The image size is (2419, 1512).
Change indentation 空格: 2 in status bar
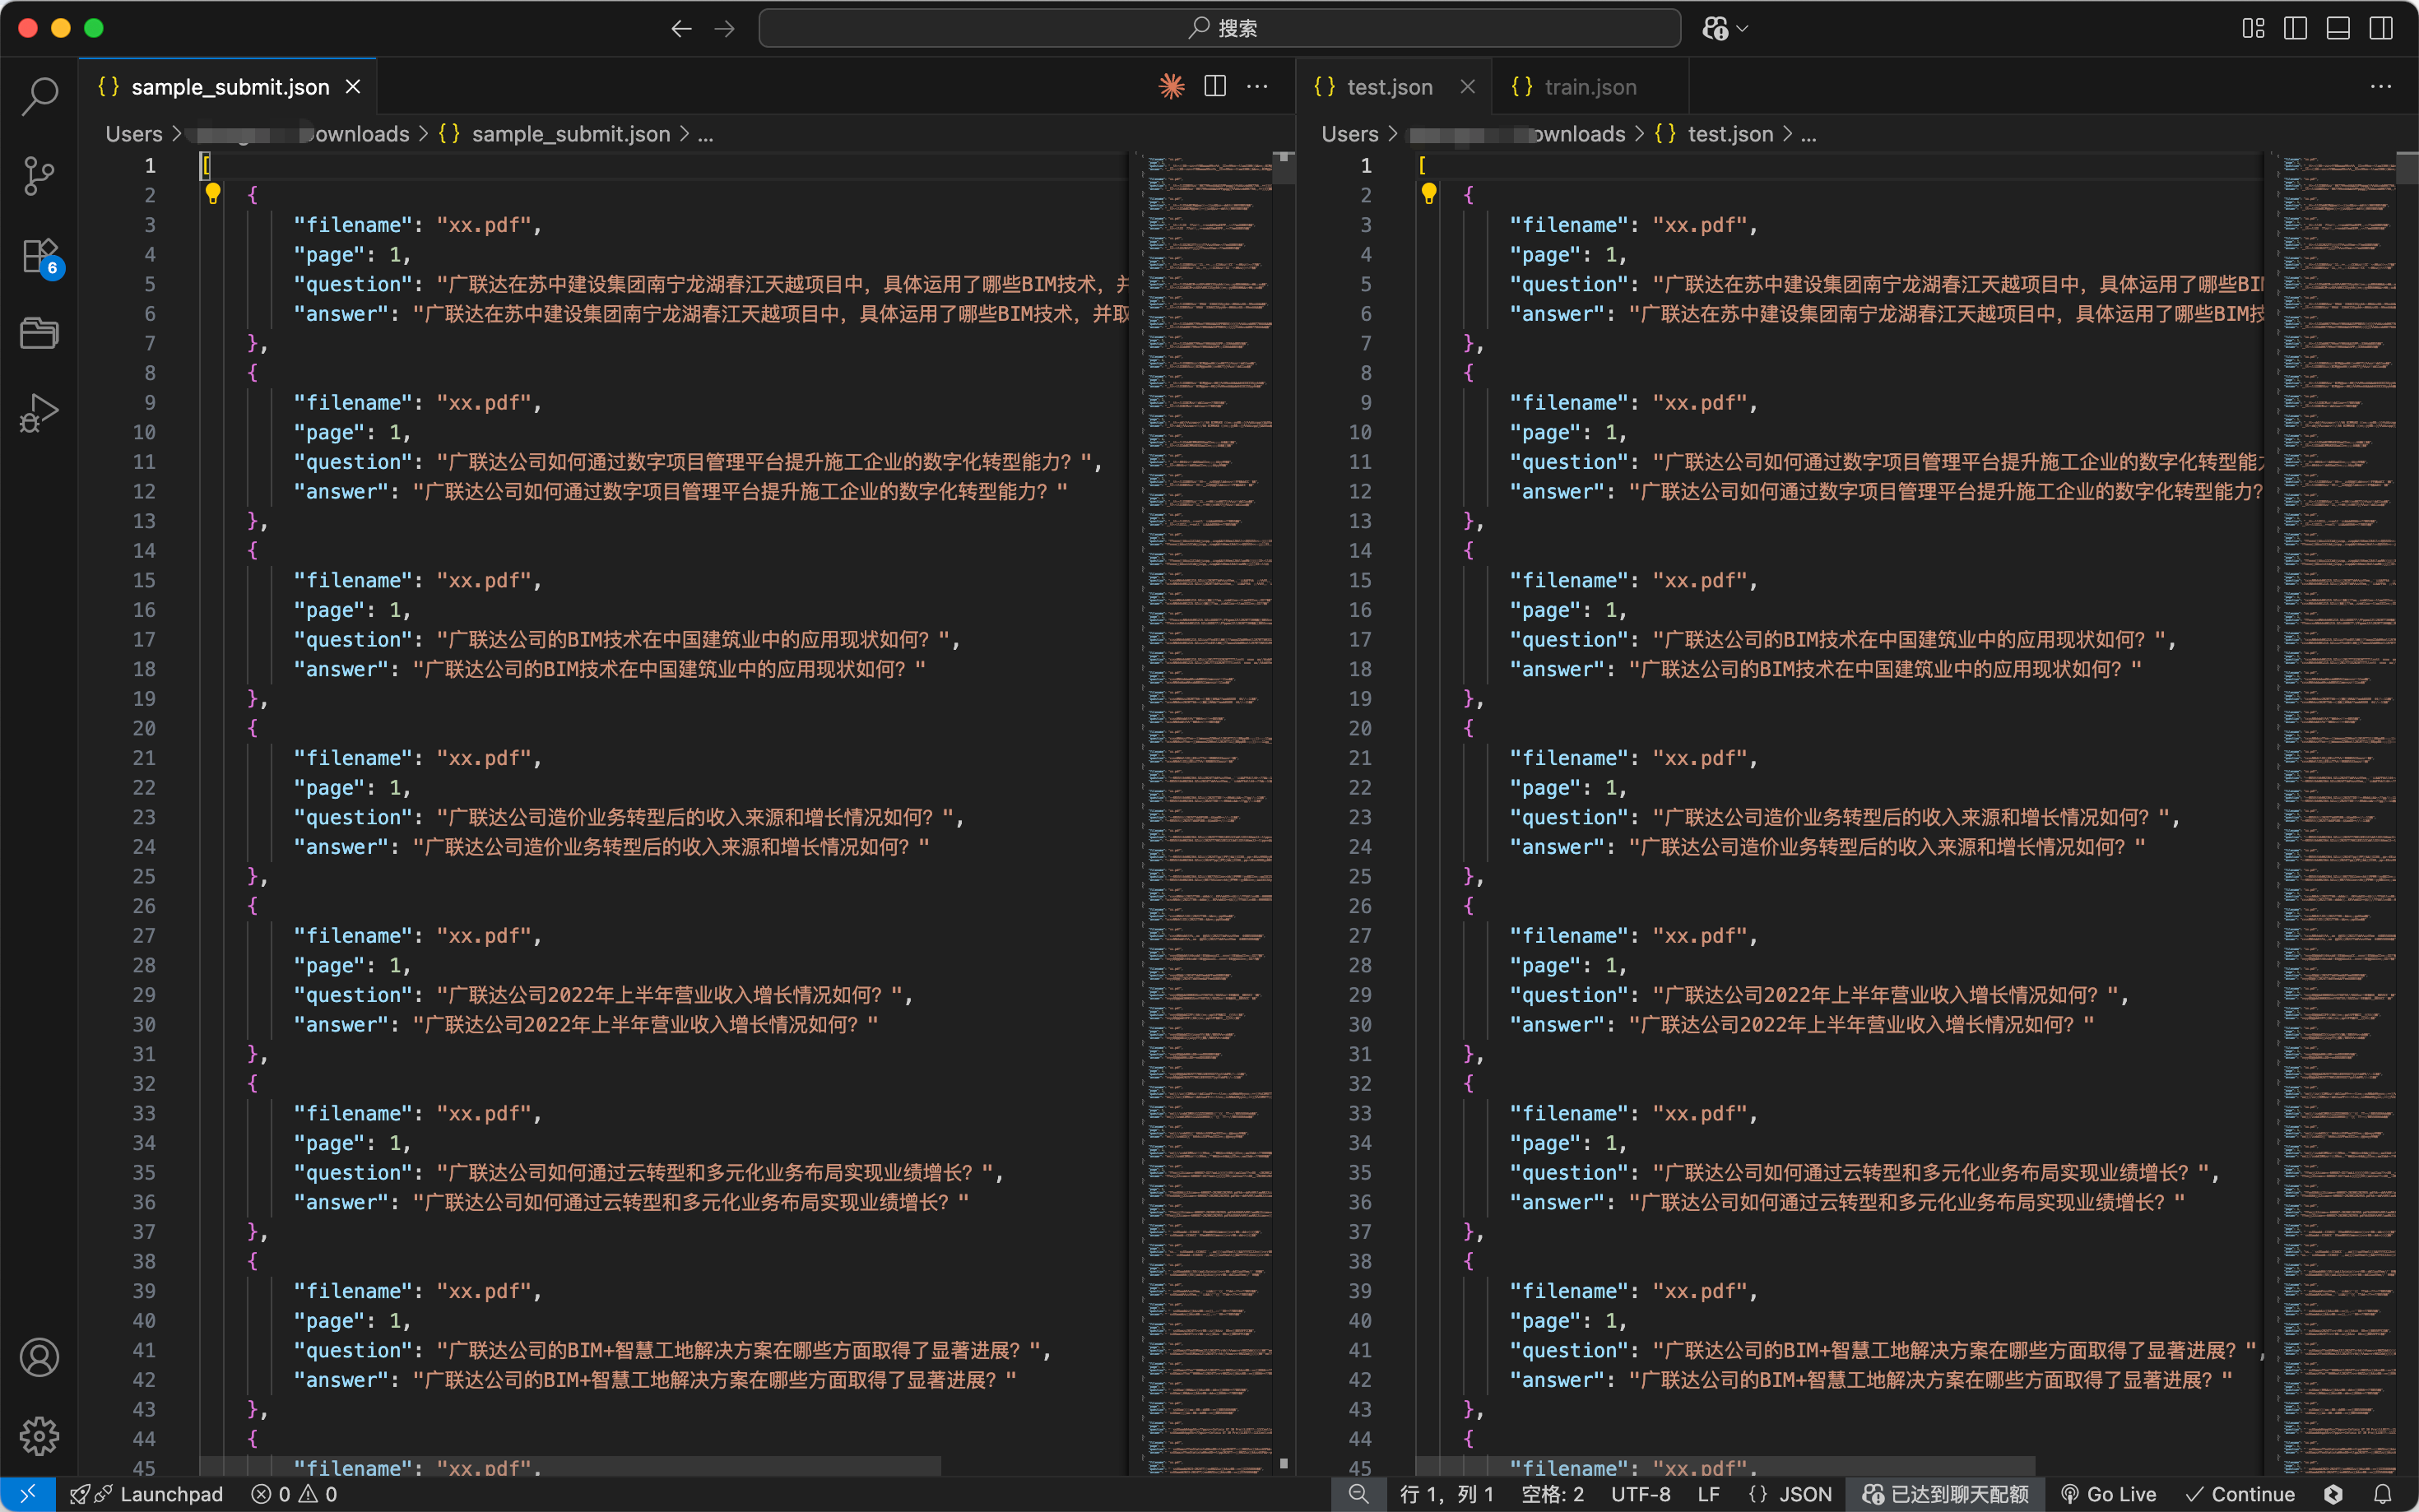(x=1552, y=1494)
